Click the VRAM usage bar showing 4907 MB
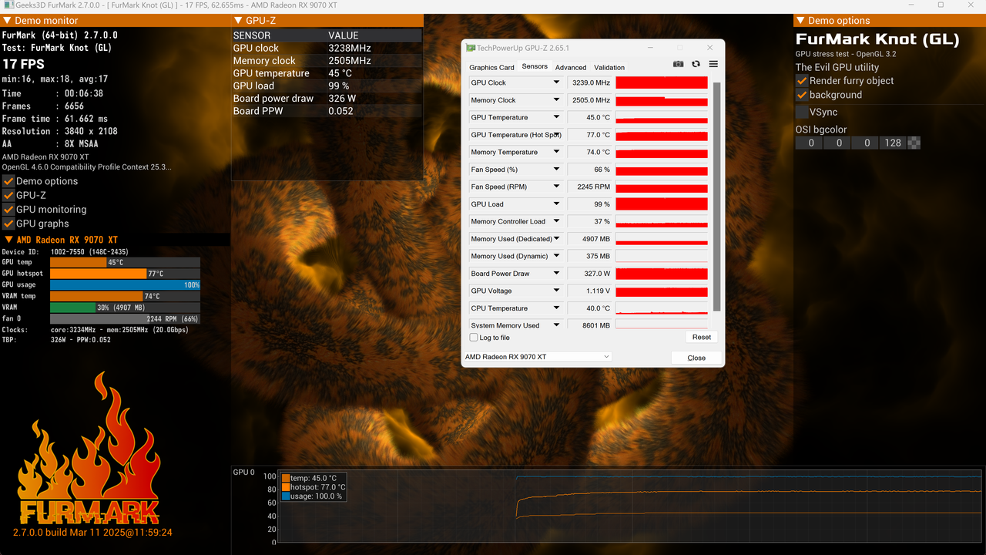 tap(125, 308)
